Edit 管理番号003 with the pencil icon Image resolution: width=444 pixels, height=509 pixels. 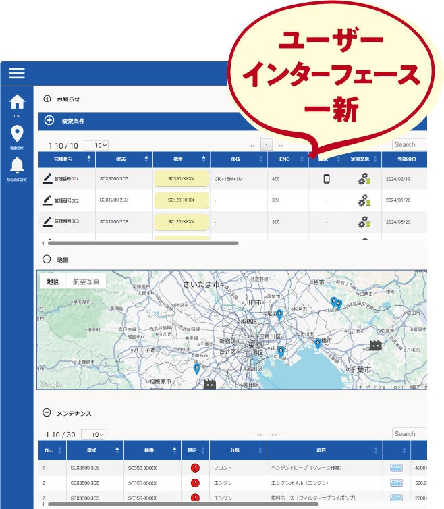point(47,221)
